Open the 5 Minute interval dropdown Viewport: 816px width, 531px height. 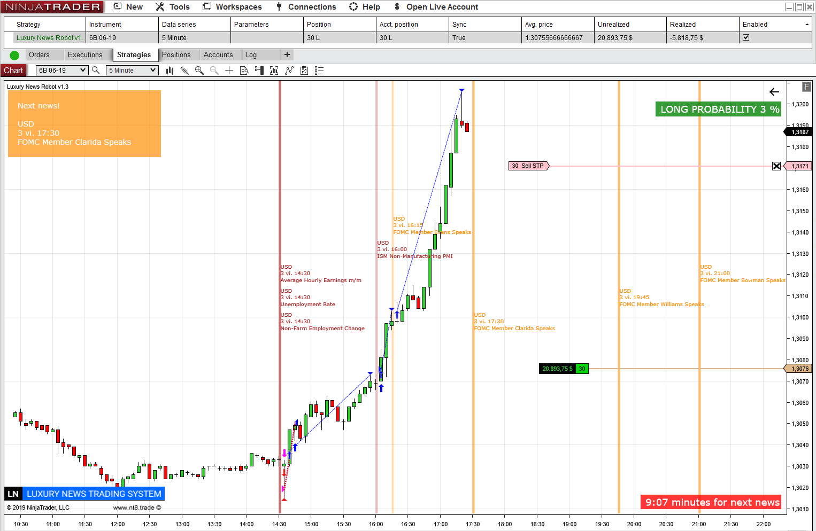coord(132,70)
